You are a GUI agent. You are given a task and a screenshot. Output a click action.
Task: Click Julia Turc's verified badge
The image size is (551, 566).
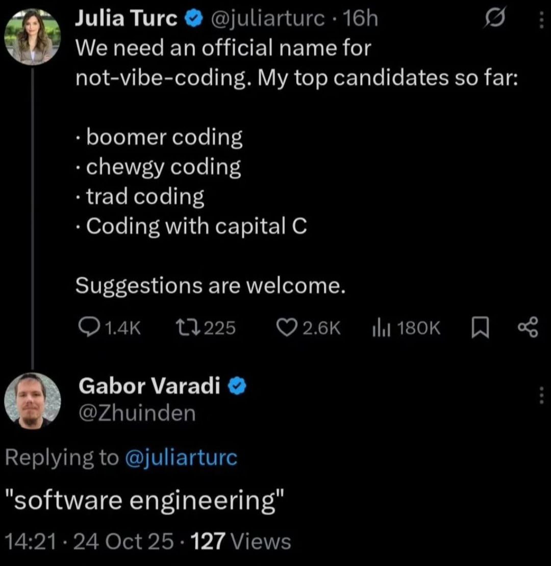(x=193, y=16)
